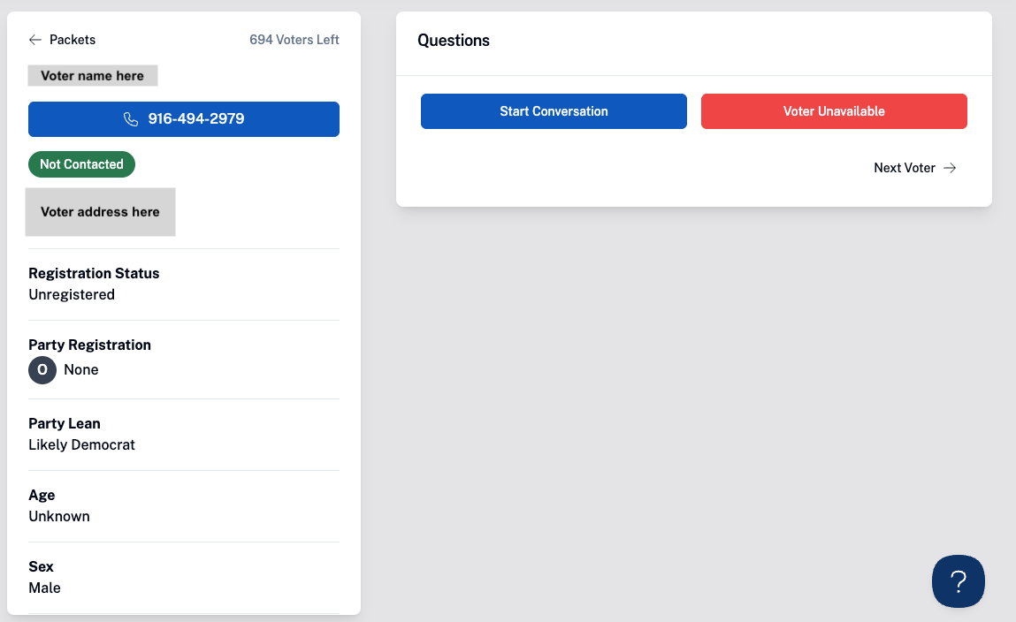
Task: Click the back arrow beside Packets
Action: 35,40
